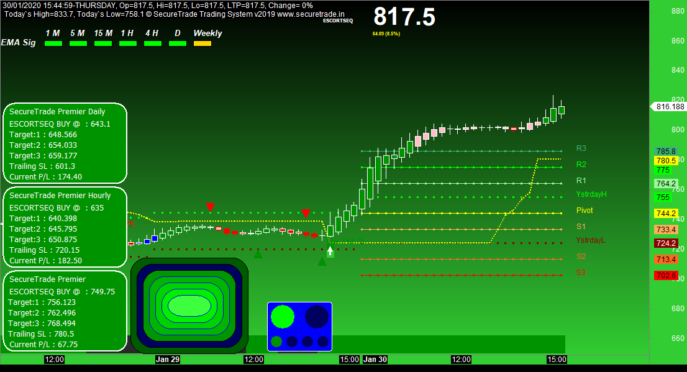
Task: Click the 4 H EMA signal green bar
Action: (x=152, y=43)
